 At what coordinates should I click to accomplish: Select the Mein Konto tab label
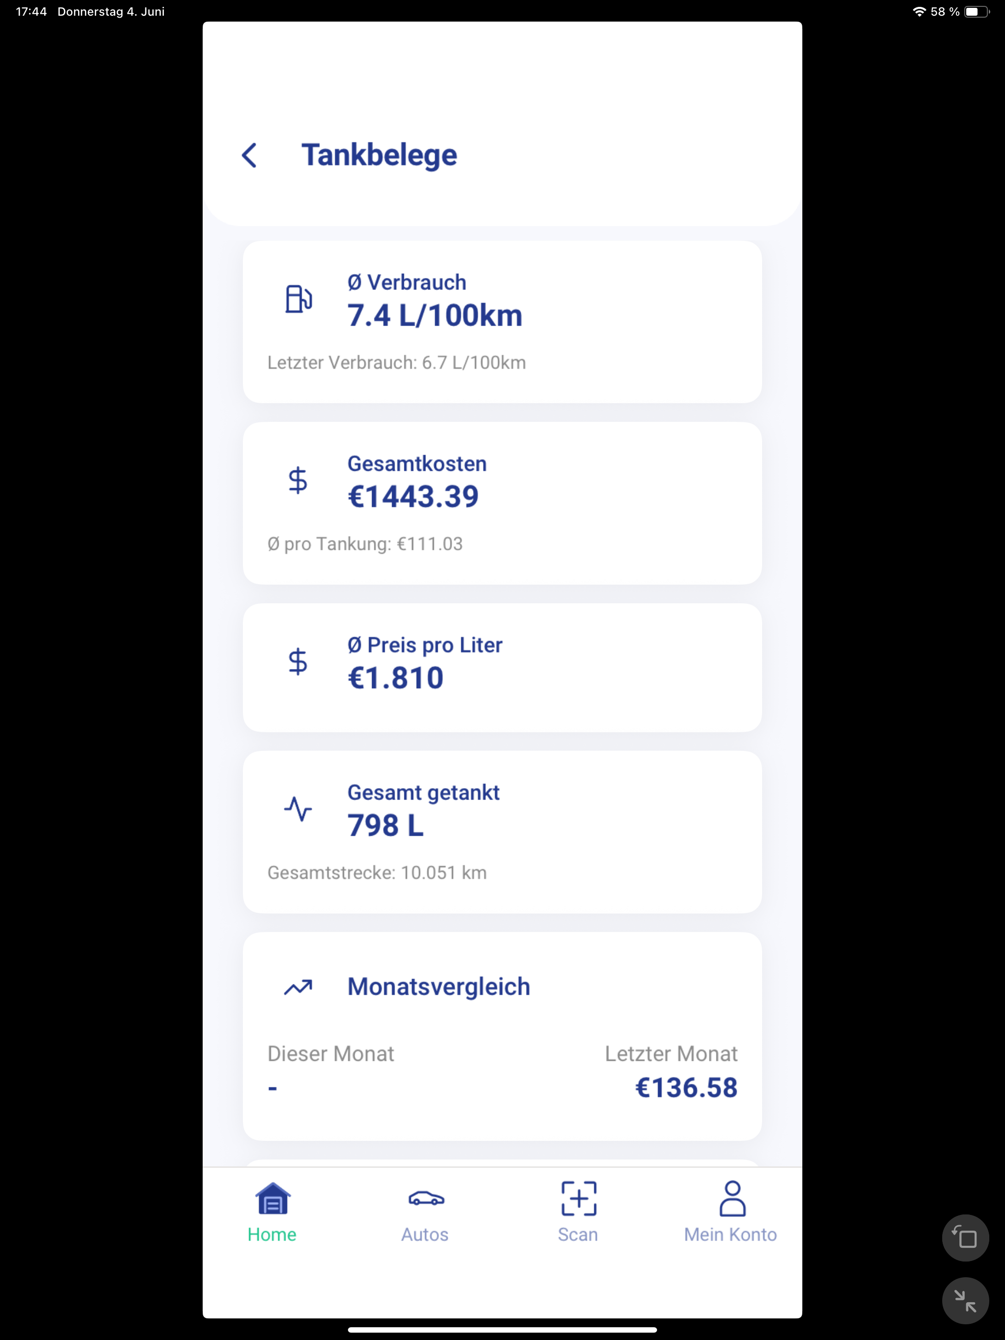[730, 1235]
